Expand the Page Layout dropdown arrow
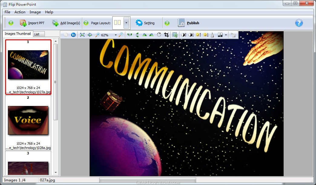The image size is (316, 185). (126, 23)
